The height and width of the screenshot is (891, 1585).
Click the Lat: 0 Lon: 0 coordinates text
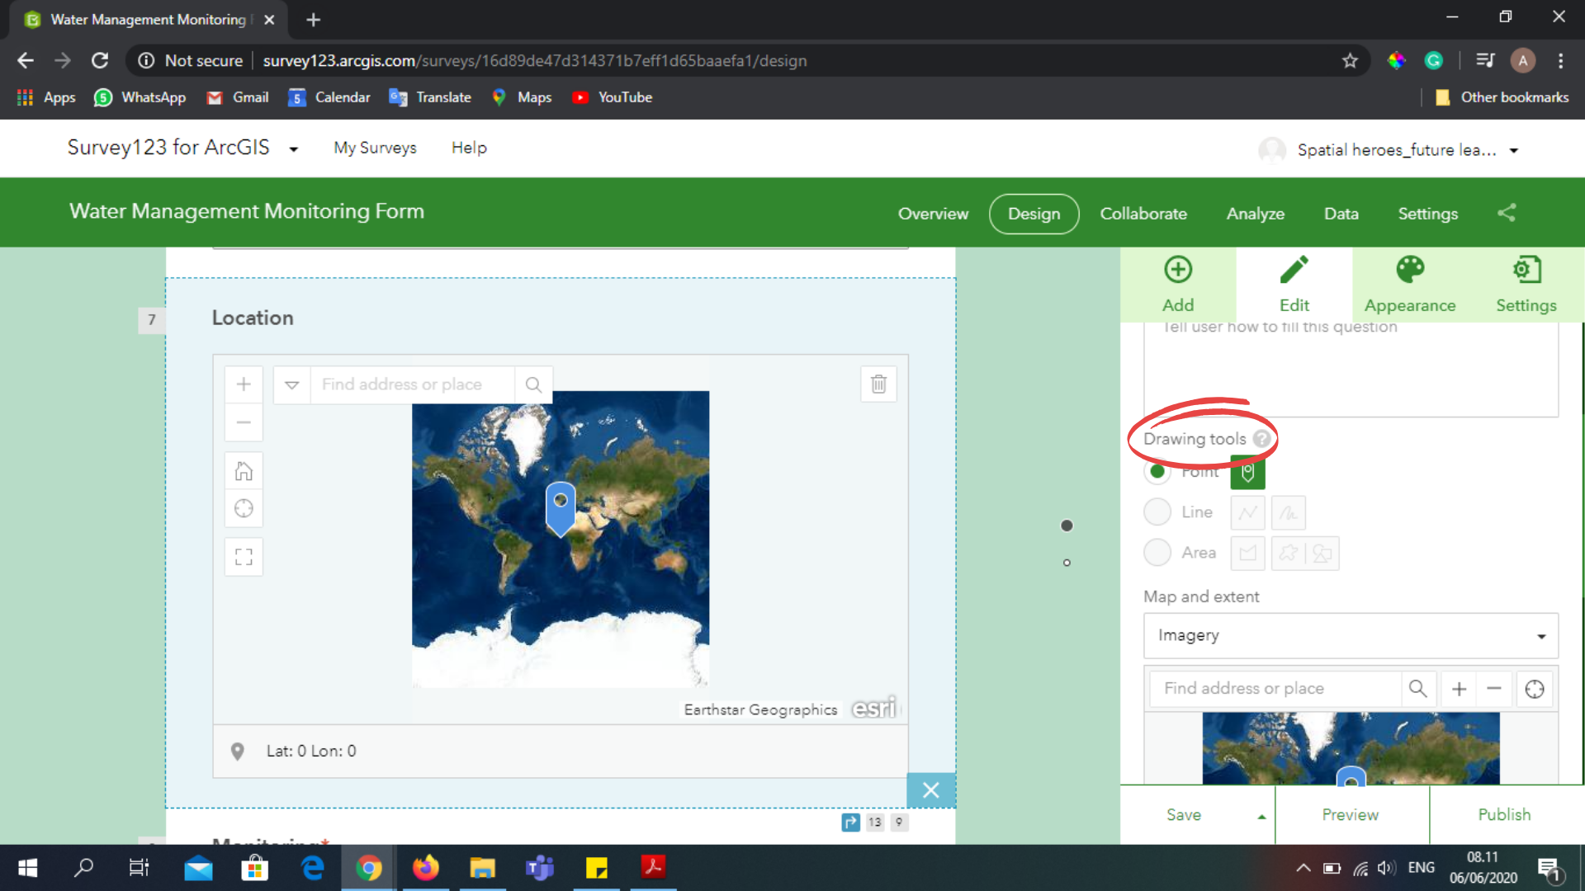[x=311, y=751]
